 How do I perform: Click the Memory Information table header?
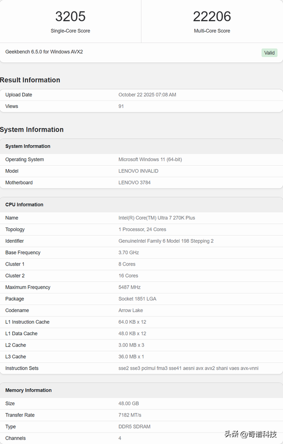(x=28, y=390)
